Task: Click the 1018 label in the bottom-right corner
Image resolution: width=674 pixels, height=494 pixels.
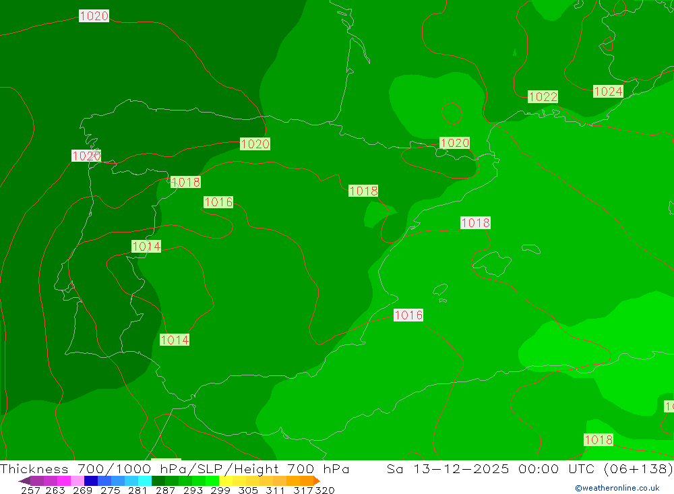Action: pyautogui.click(x=599, y=440)
